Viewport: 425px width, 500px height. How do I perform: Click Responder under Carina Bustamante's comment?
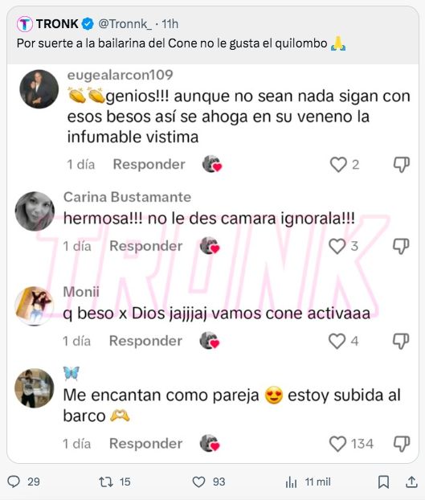(x=146, y=246)
